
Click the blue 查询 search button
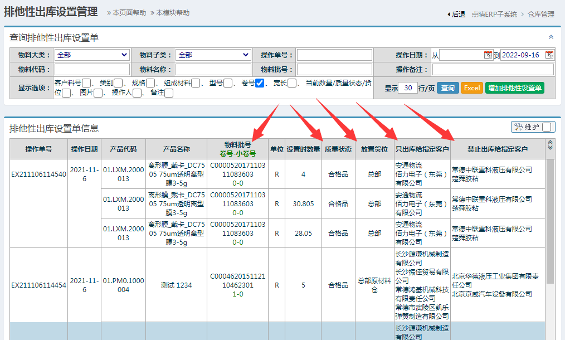(447, 88)
